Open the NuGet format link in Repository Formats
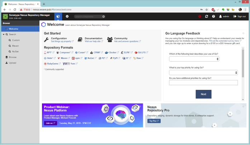The image size is (250, 145). tap(90, 58)
